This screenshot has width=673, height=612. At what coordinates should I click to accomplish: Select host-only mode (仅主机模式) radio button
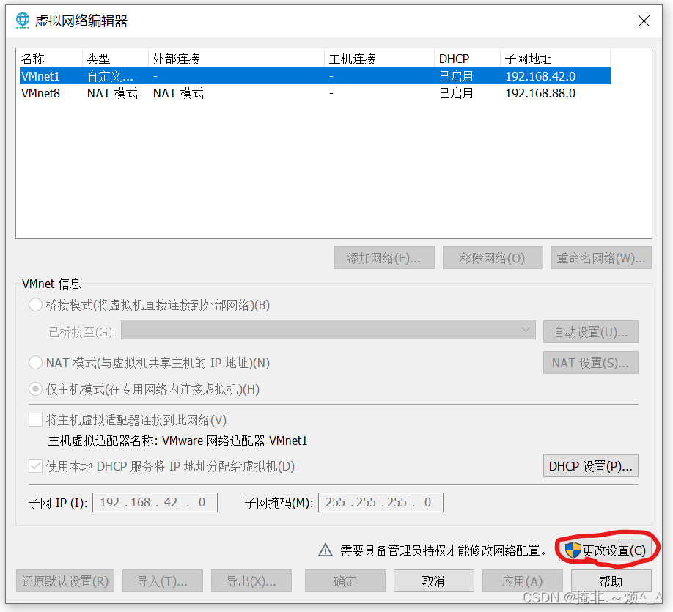[x=35, y=389]
